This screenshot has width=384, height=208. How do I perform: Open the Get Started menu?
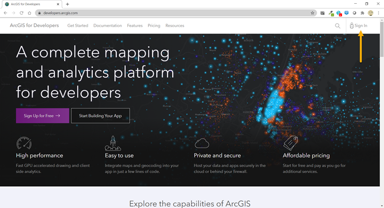pos(78,26)
